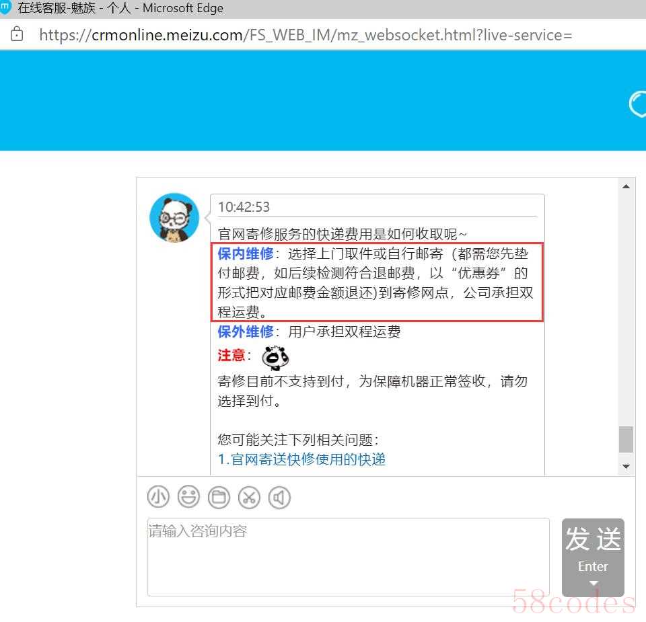Click the font size icon in chat toolbar
The height and width of the screenshot is (622, 646).
pyautogui.click(x=158, y=497)
